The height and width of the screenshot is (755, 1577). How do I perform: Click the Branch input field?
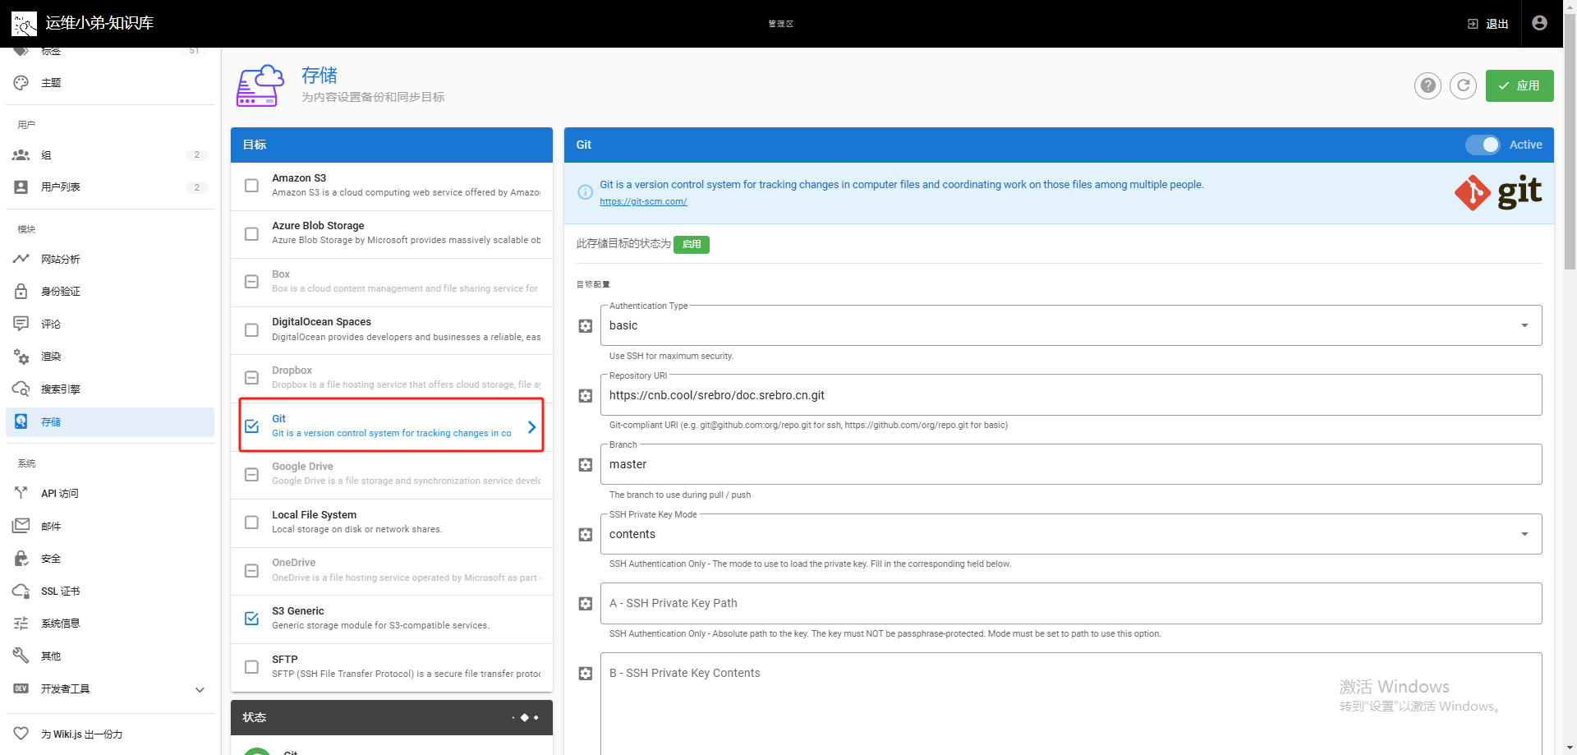click(x=1071, y=464)
